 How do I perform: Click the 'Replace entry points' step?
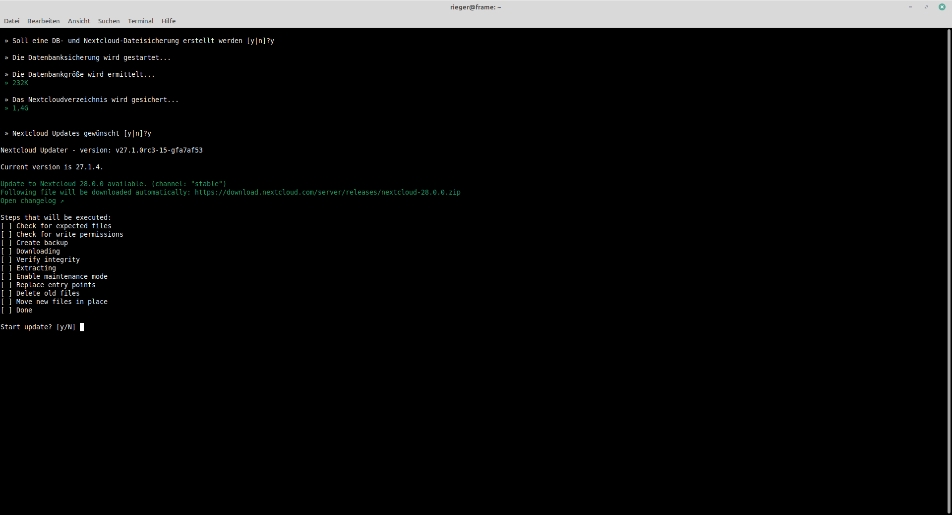coord(48,285)
